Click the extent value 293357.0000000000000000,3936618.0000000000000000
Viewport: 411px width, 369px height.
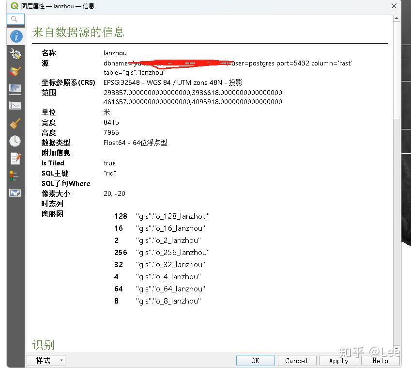pyautogui.click(x=193, y=93)
